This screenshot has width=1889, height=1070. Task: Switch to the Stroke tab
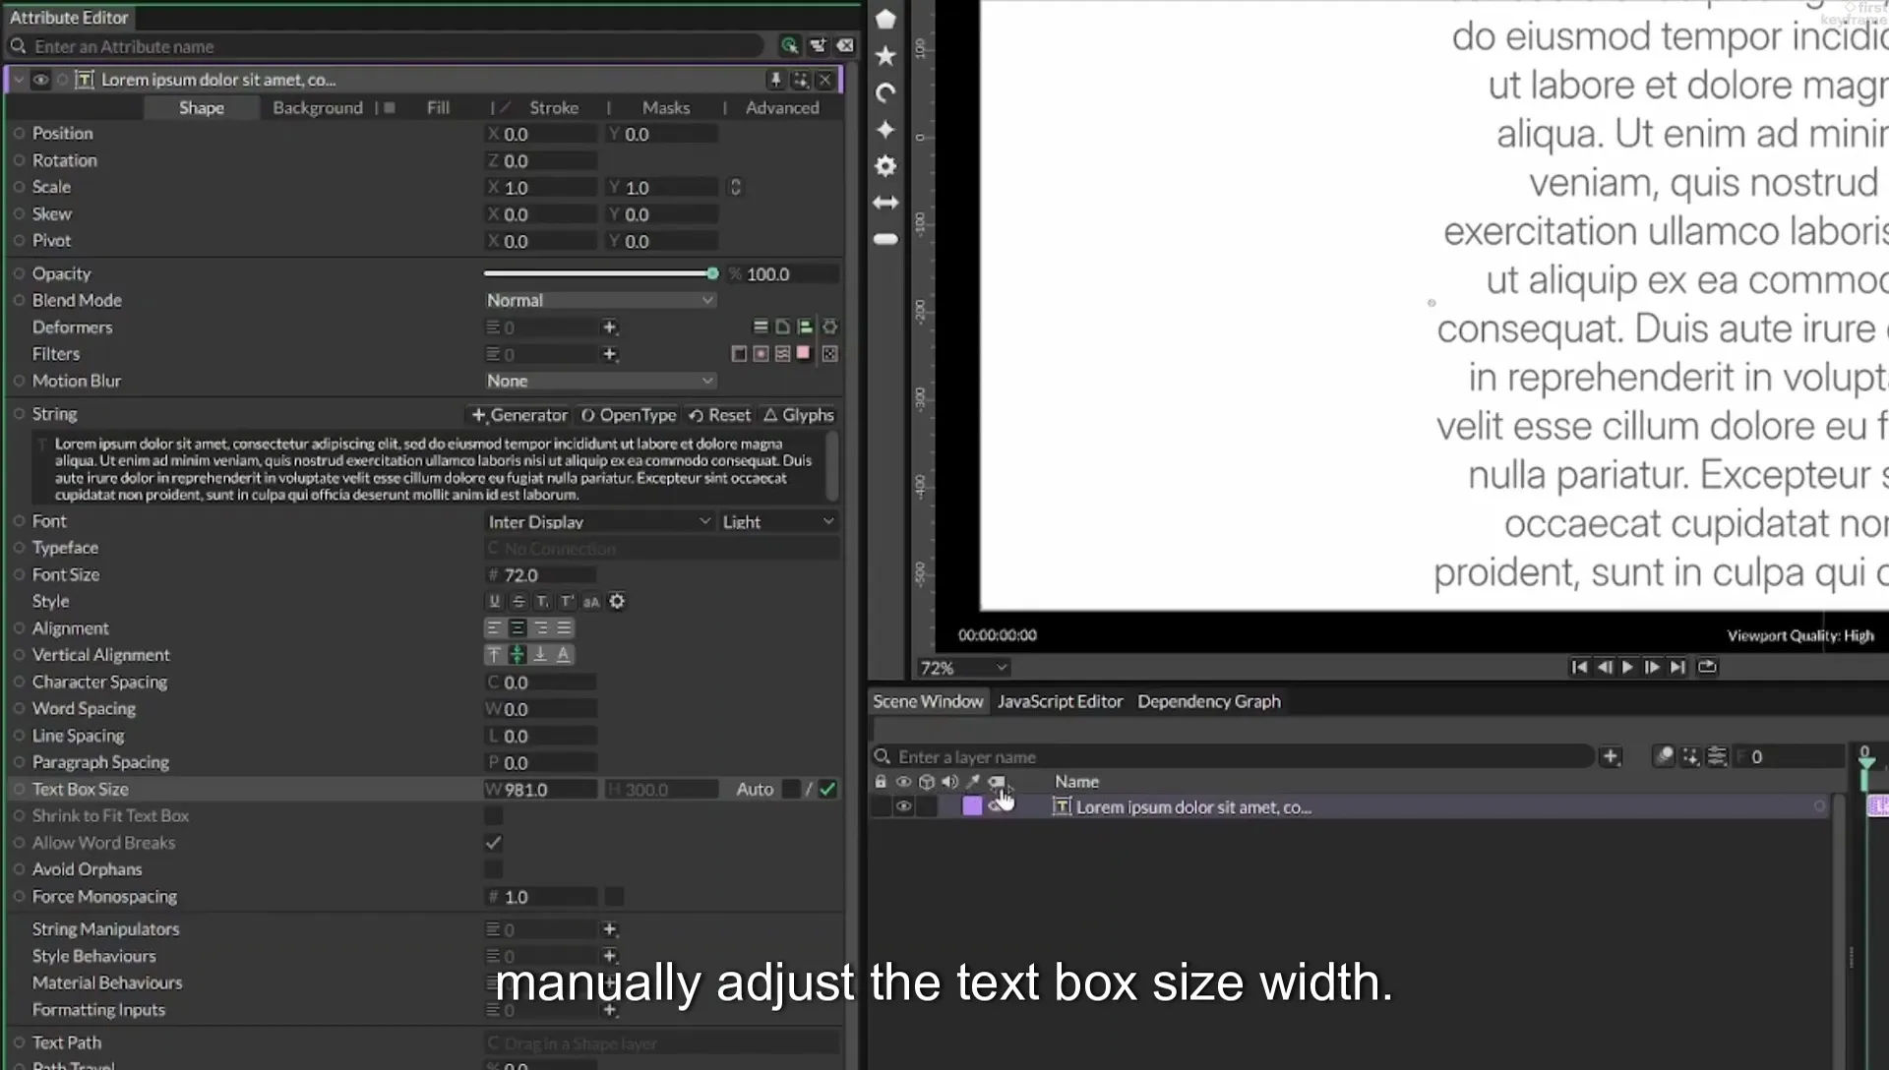click(x=554, y=108)
